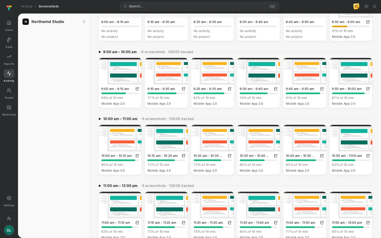Viewport: 381px width, 238px height.
Task: Click the 65% activity progress bar
Action: point(120,93)
